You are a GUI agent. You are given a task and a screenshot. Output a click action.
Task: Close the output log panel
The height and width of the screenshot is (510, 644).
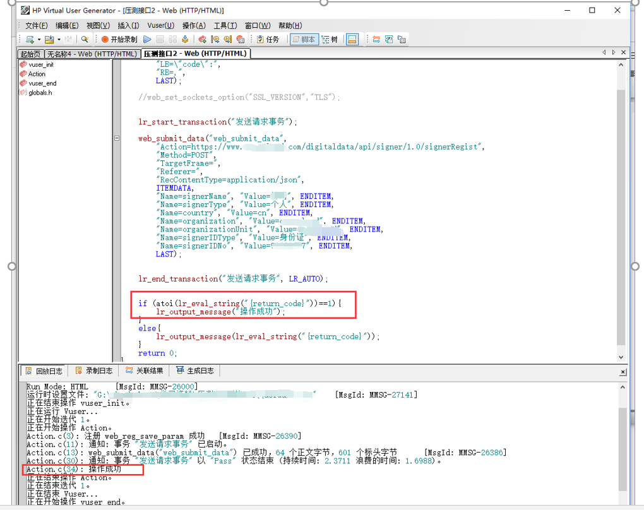tap(623, 372)
